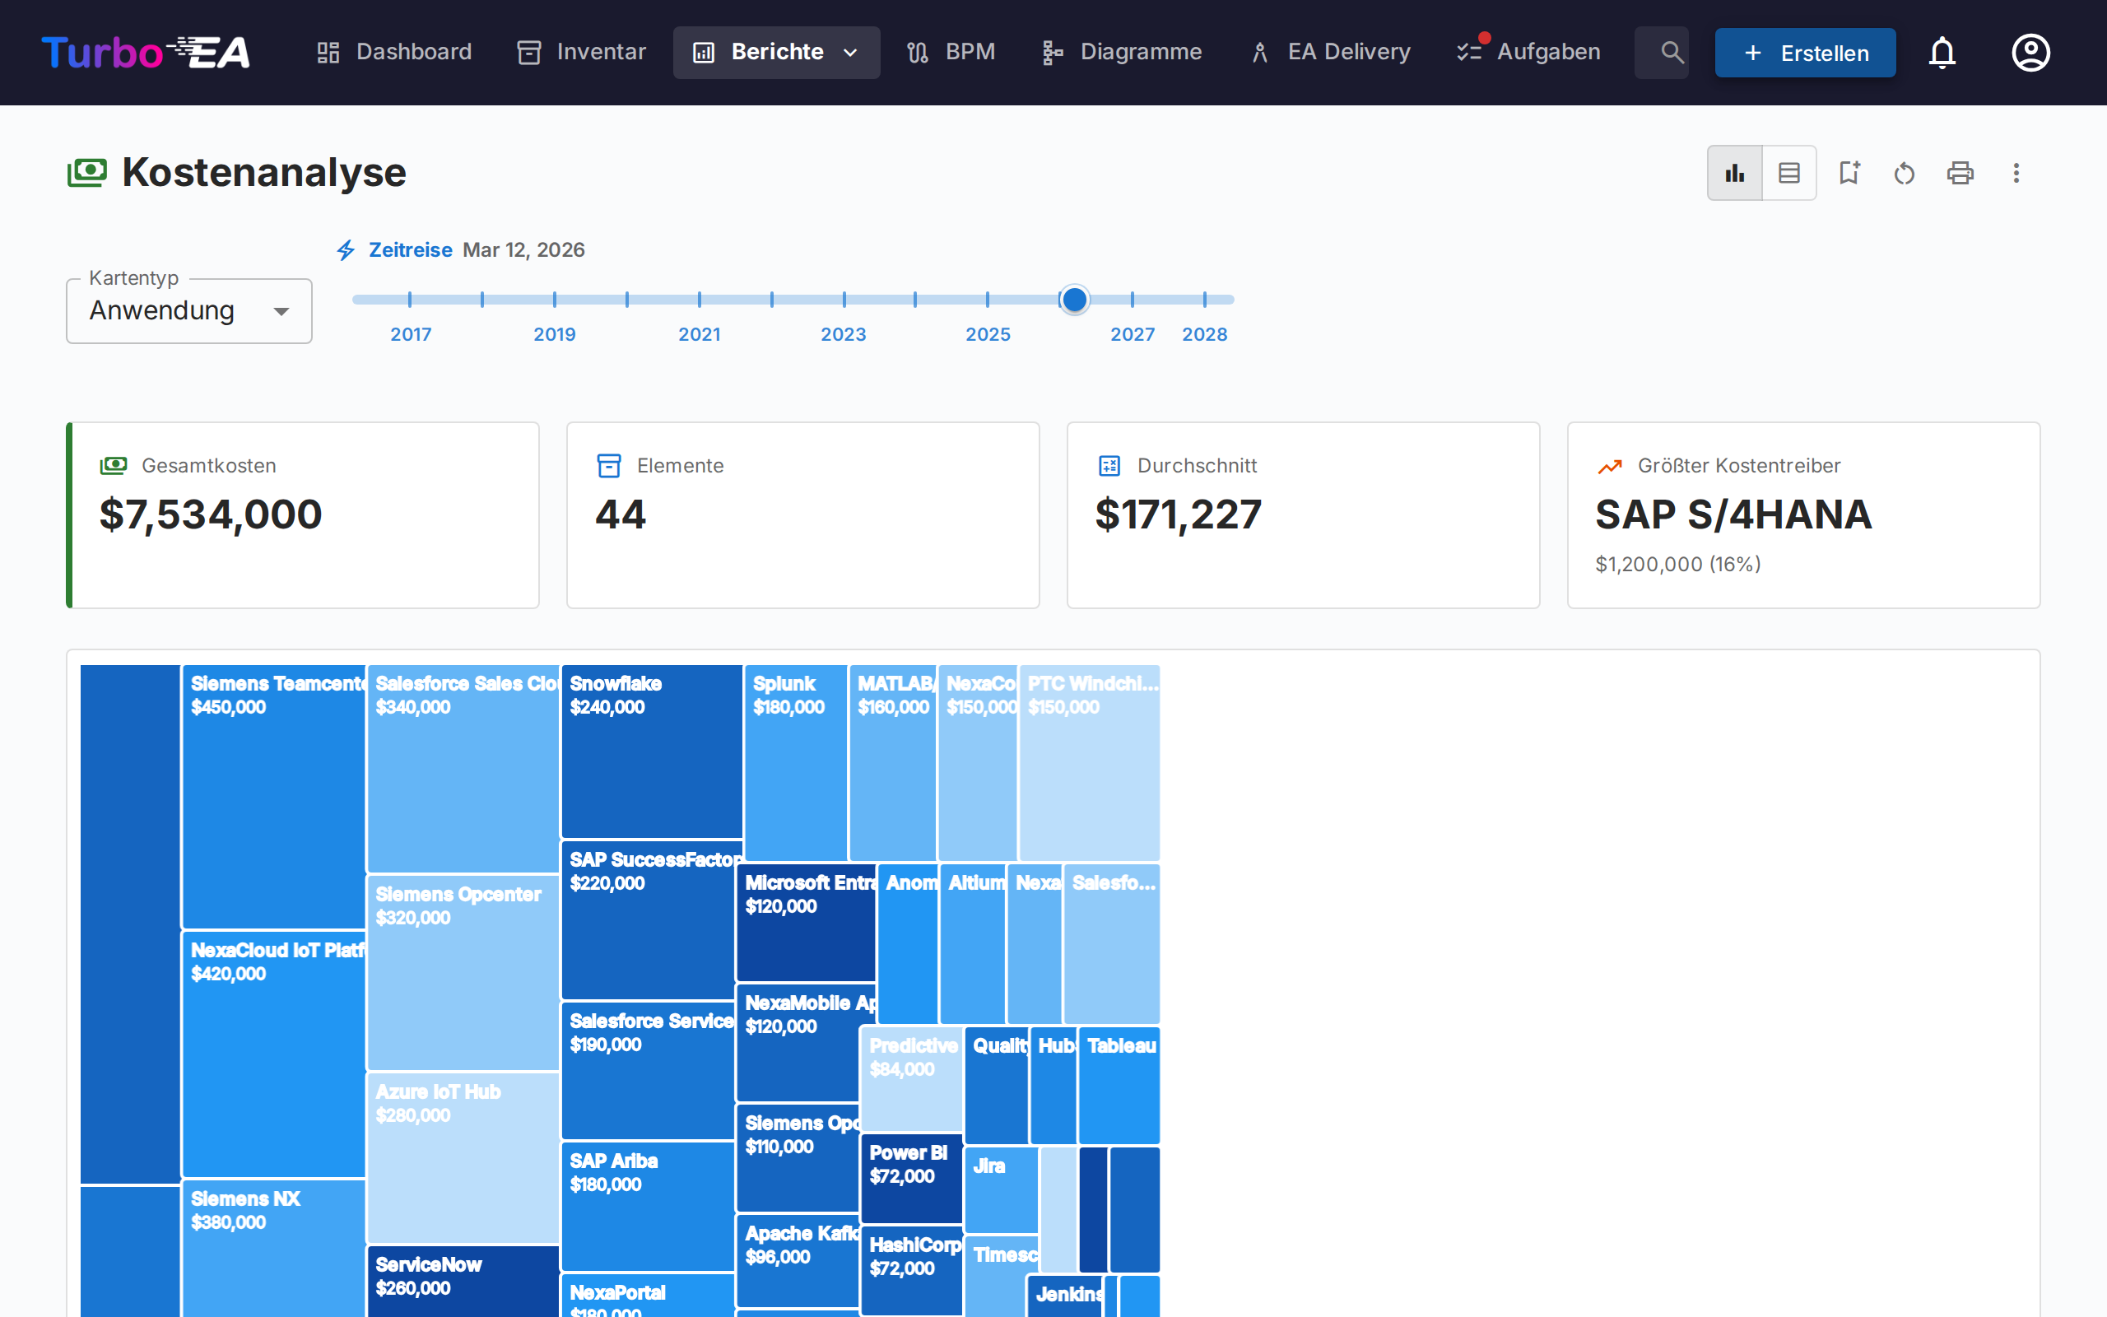Click the Turbo EA logo
Viewport: 2107px width, 1317px height.
point(146,52)
